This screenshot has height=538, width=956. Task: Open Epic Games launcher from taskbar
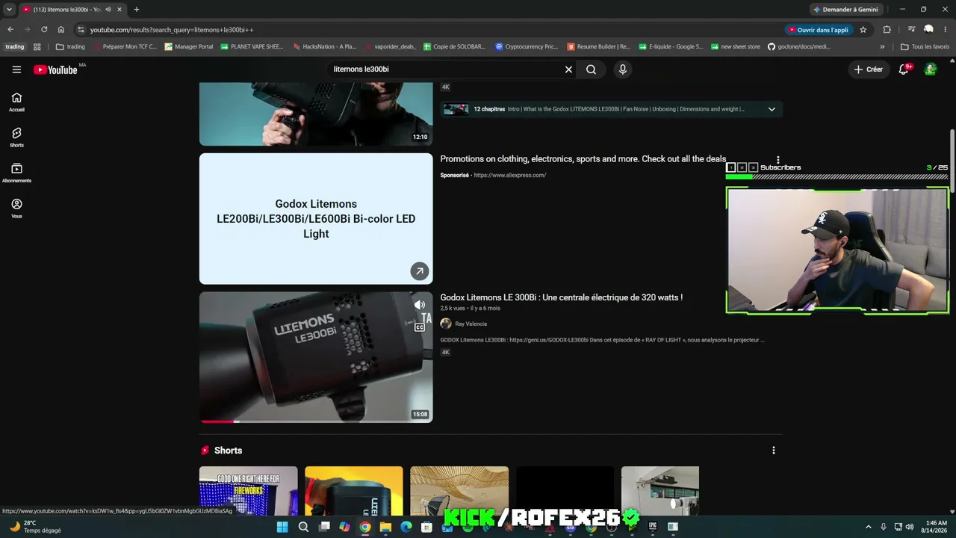click(x=652, y=527)
